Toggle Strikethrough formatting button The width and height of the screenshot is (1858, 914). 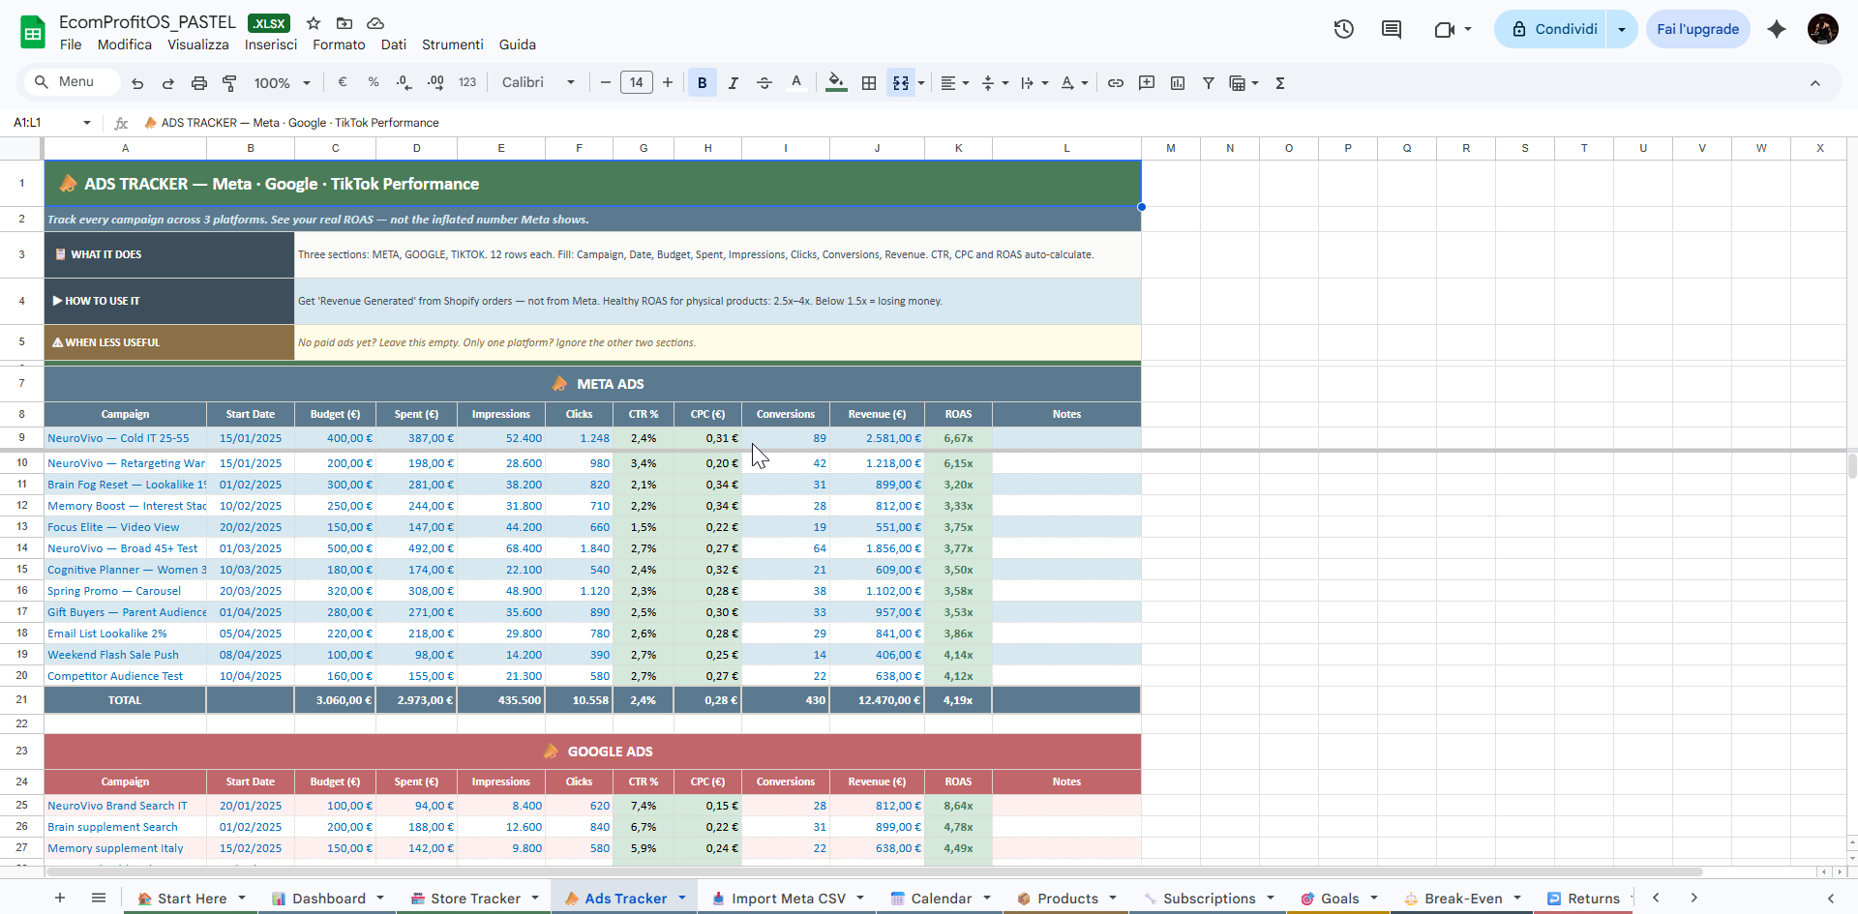pos(764,83)
